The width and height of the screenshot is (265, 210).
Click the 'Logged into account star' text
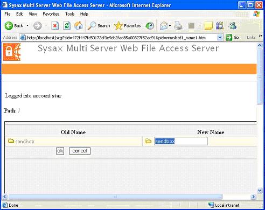[x=33, y=95]
